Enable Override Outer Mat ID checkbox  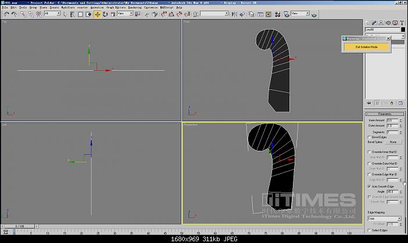pos(369,164)
